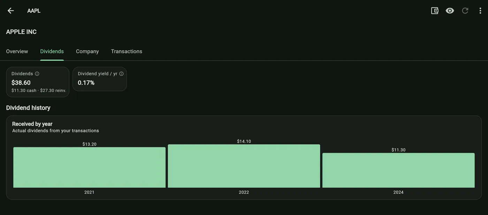Toggle the eye visibility icon
The height and width of the screenshot is (215, 488).
pos(450,11)
